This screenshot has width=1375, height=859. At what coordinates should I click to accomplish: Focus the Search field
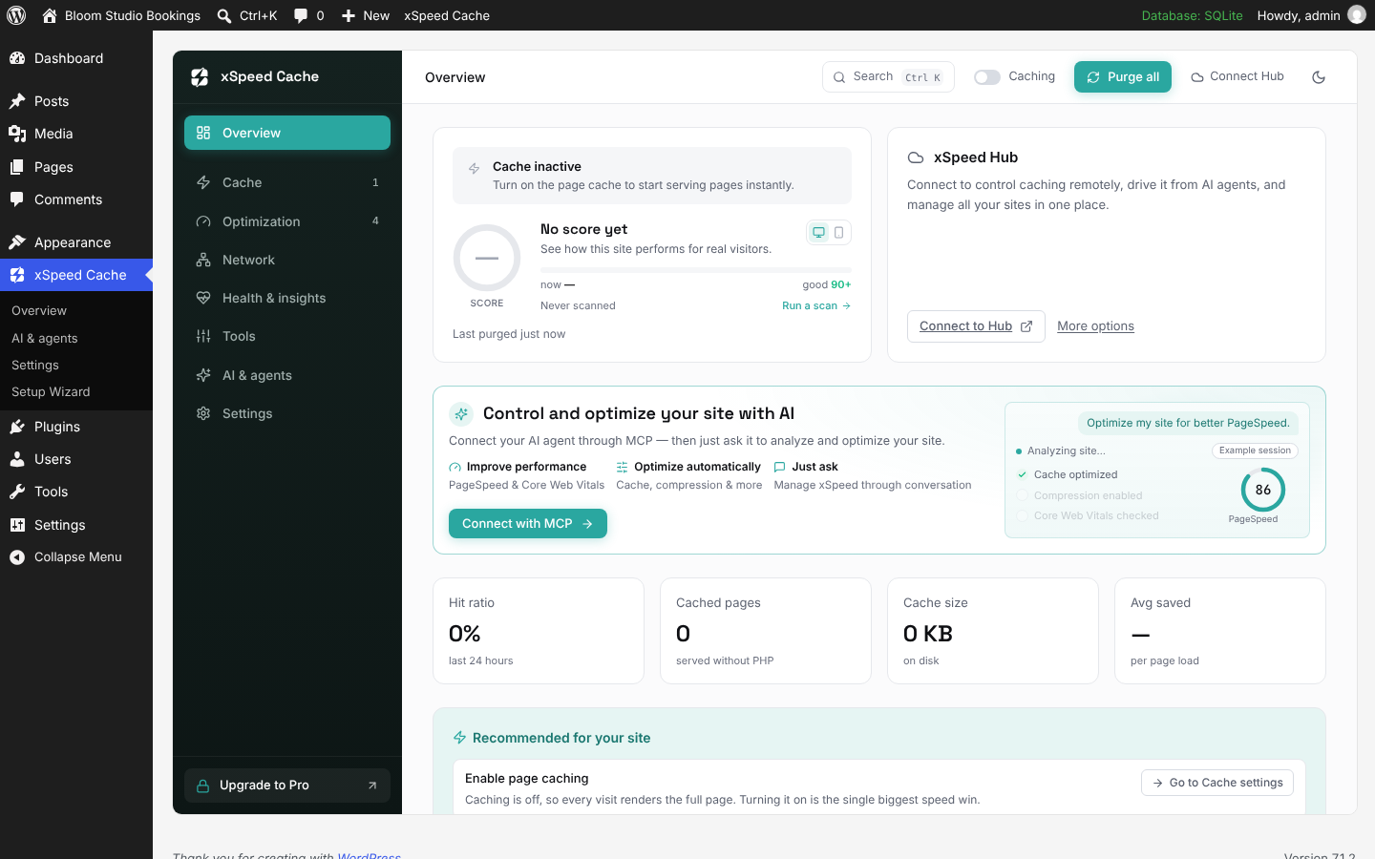pyautogui.click(x=888, y=77)
